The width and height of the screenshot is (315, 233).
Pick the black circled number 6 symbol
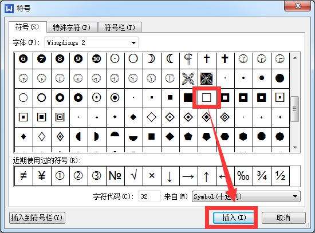(x=23, y=59)
